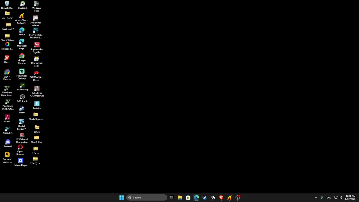The width and height of the screenshot is (359, 202).
Task: Select the RISK Global Domination shortcut
Action: (22, 138)
